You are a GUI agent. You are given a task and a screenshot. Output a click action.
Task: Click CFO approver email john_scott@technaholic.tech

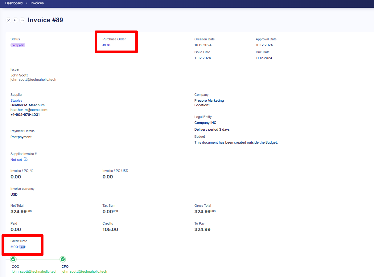(84, 271)
